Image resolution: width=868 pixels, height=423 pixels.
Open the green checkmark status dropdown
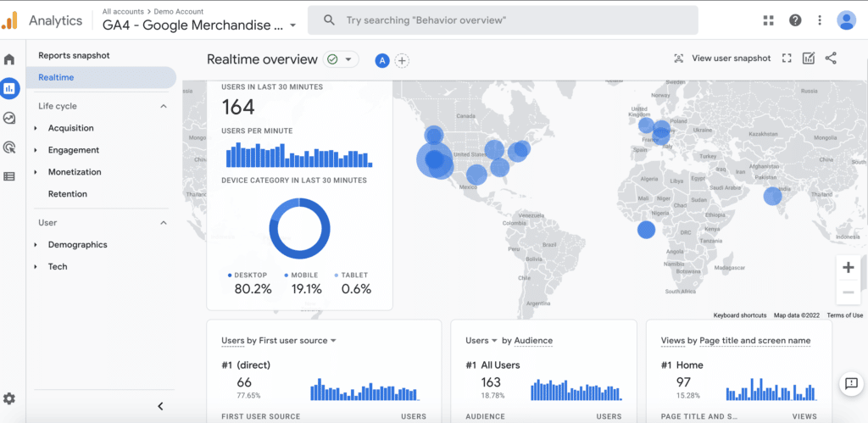(341, 59)
